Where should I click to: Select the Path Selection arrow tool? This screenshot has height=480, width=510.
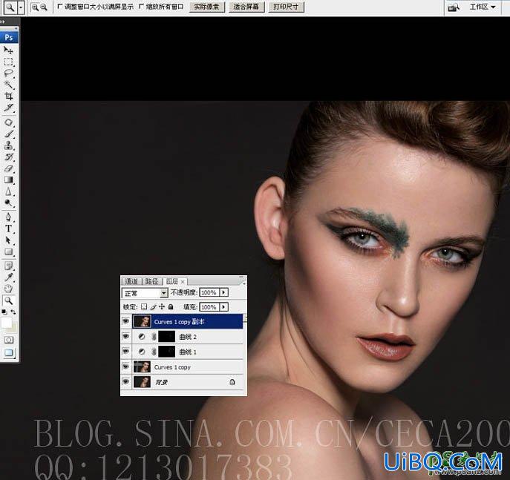[8, 240]
